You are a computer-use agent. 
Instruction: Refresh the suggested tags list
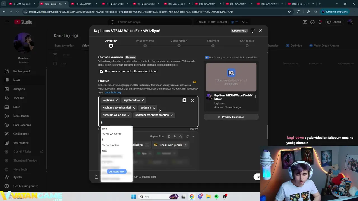click(x=187, y=137)
